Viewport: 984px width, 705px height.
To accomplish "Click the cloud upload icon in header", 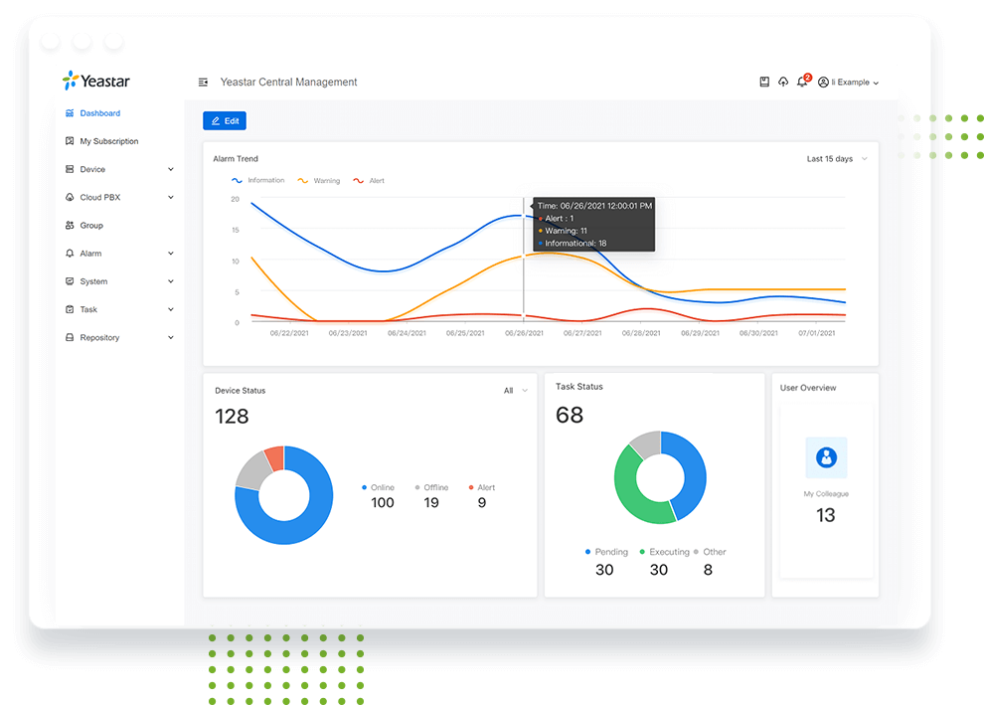I will coord(783,83).
